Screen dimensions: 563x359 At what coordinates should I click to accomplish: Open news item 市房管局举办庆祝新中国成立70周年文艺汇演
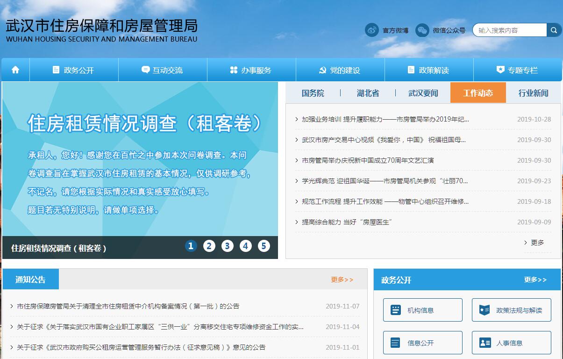tap(368, 160)
